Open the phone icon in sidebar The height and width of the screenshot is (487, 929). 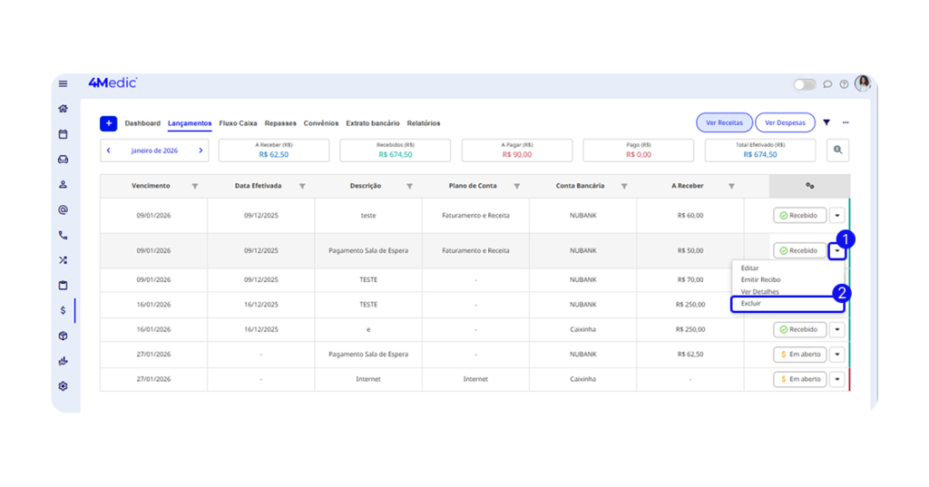coord(63,235)
